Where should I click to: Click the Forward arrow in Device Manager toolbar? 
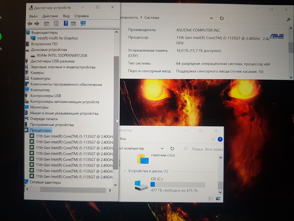click(x=37, y=24)
